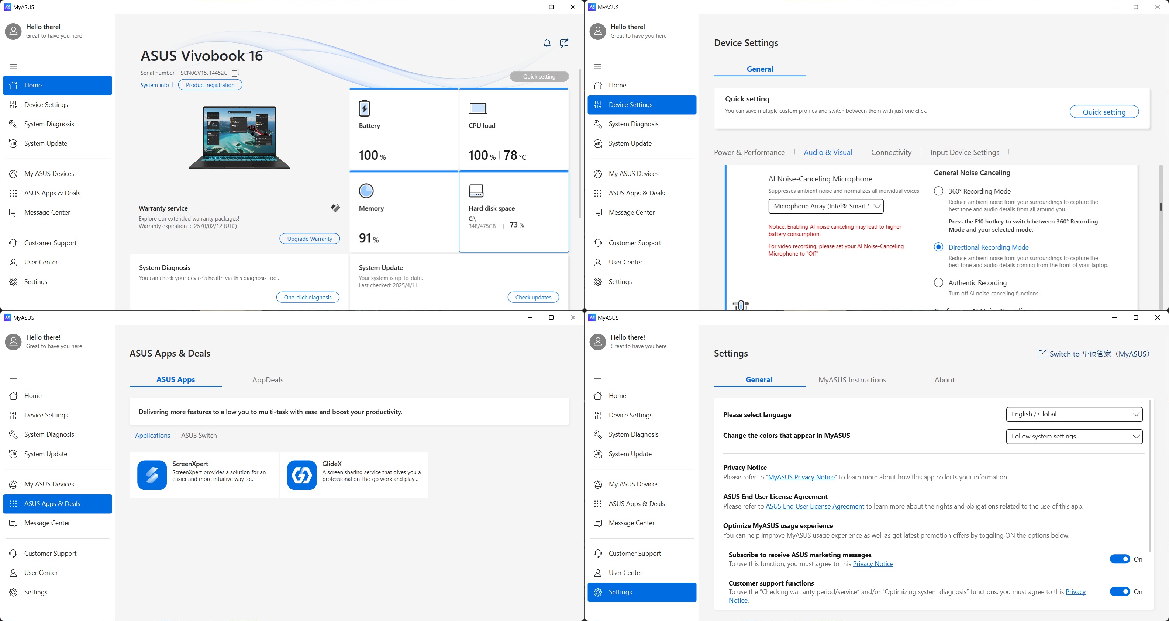Copy serial number using copy icon
The image size is (1169, 621).
pyautogui.click(x=235, y=73)
